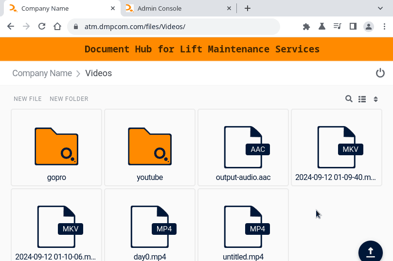Viewport: 393px width, 261px height.
Task: Expand the tab search chevron
Action: [380, 8]
